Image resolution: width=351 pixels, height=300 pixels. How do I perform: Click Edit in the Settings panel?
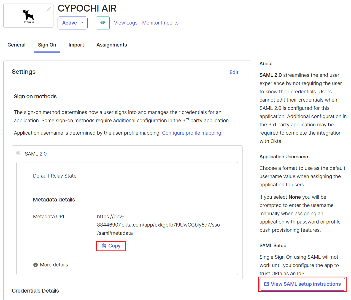tap(234, 72)
